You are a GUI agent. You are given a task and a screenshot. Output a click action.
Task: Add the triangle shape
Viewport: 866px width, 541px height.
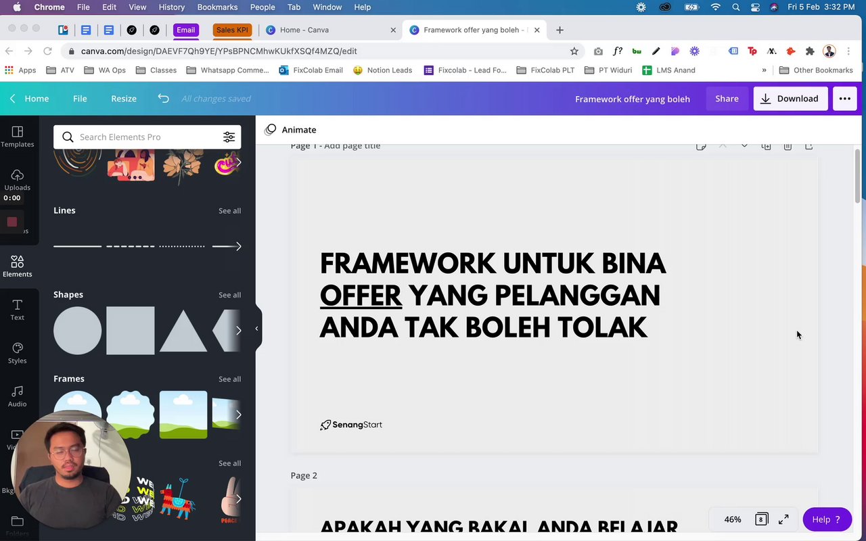tap(183, 330)
